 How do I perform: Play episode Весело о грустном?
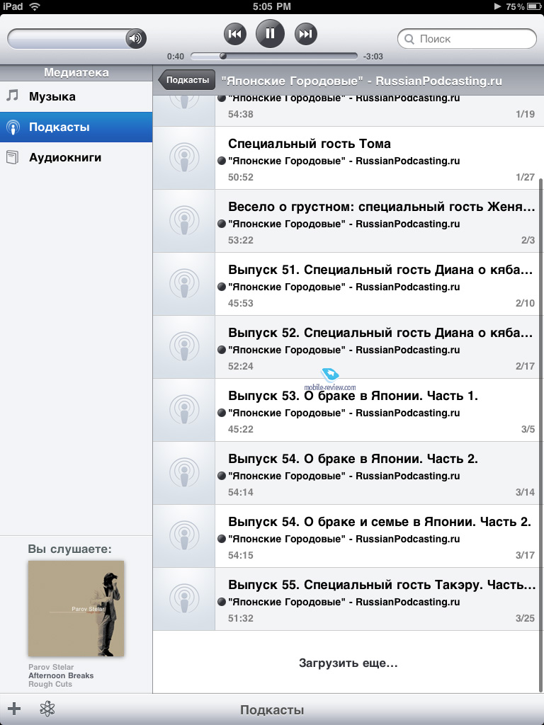348,221
